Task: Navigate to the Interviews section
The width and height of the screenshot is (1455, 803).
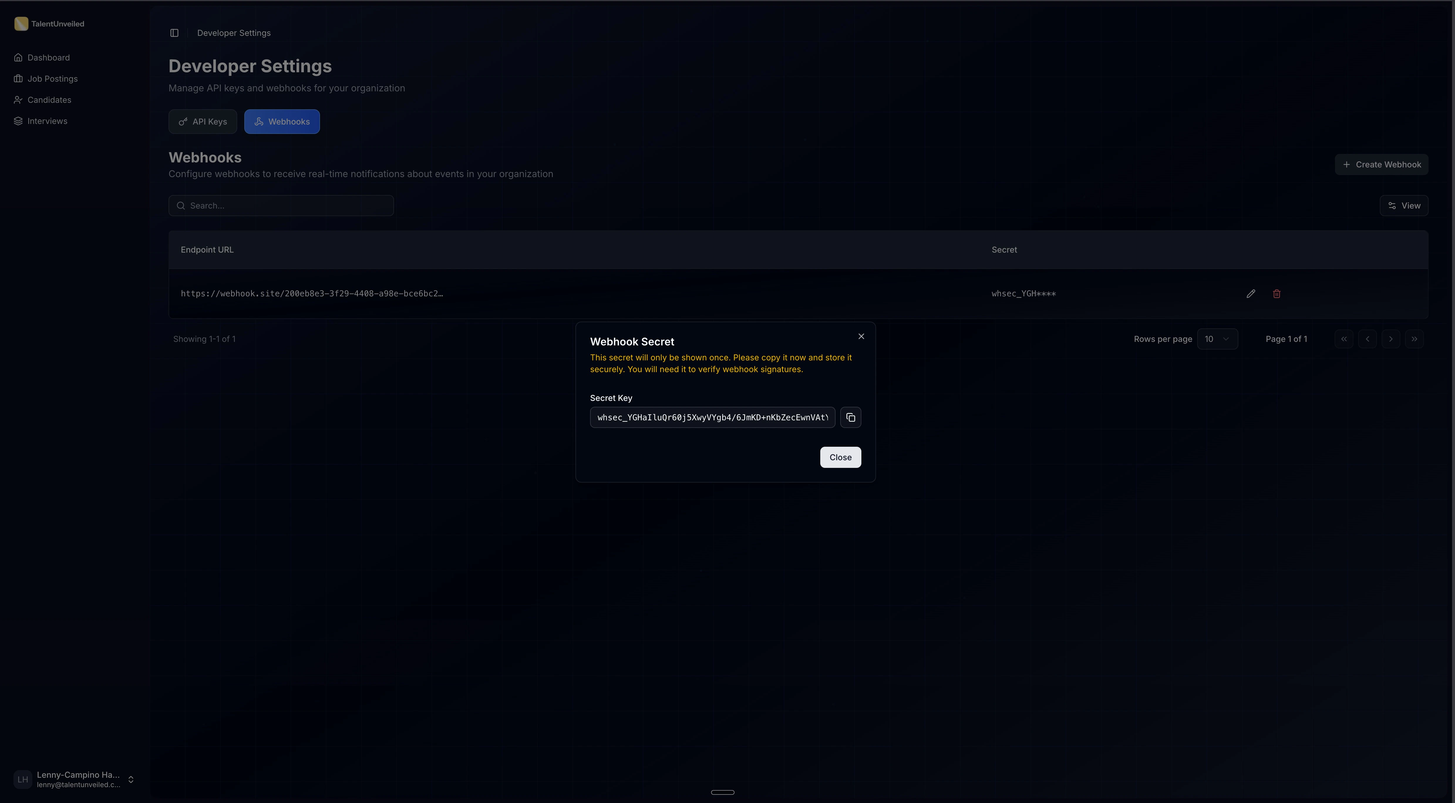Action: coord(47,121)
